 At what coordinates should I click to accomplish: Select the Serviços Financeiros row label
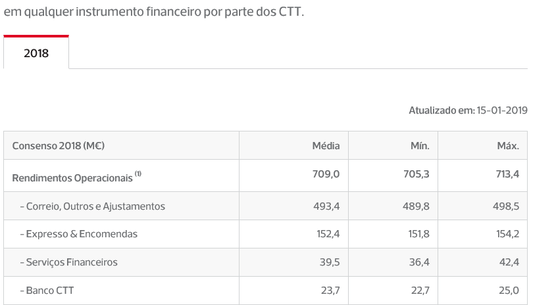pos(69,262)
